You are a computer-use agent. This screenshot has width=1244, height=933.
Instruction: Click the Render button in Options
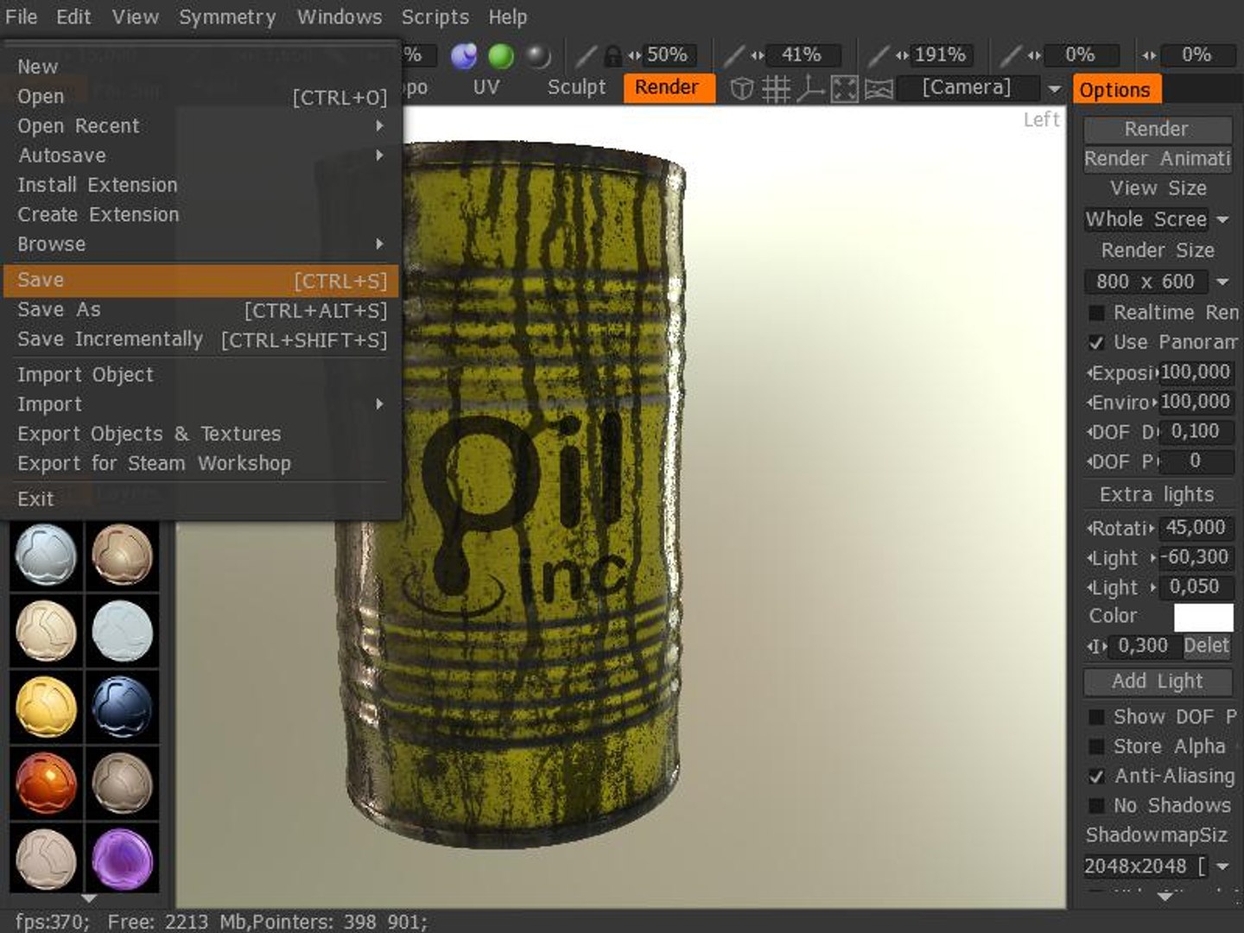tap(1158, 130)
